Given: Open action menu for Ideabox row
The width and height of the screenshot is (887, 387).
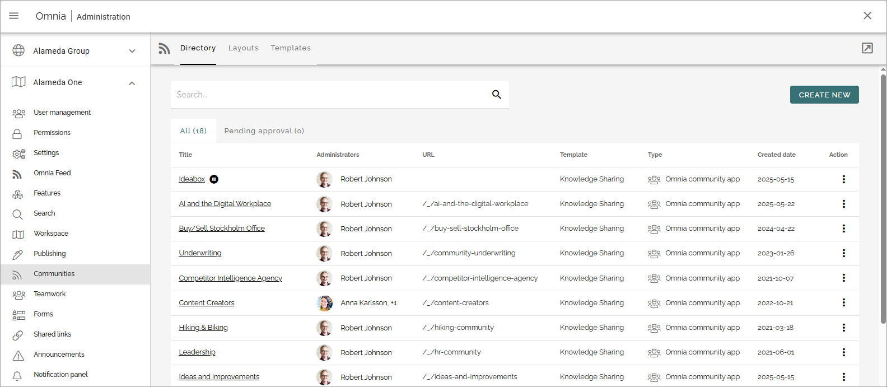Looking at the screenshot, I should click(x=844, y=179).
